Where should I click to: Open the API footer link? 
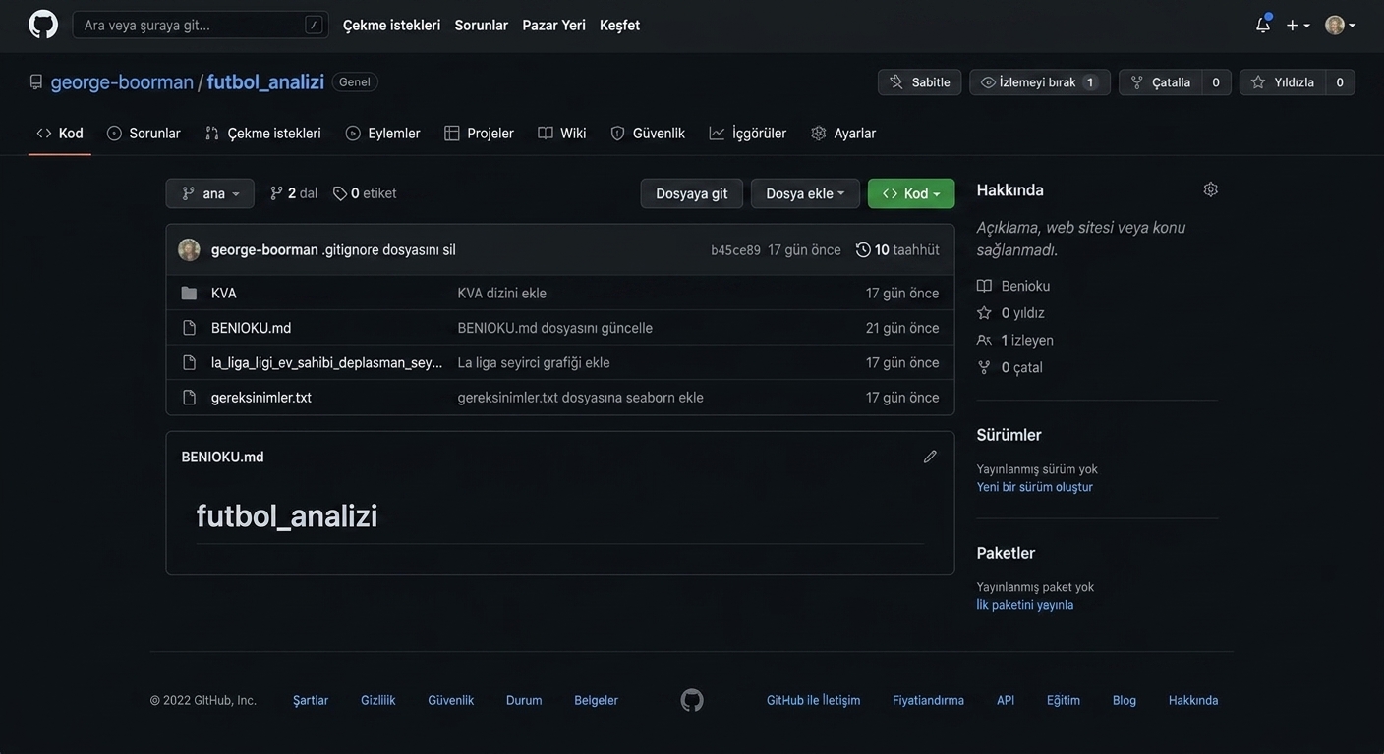(x=1006, y=700)
